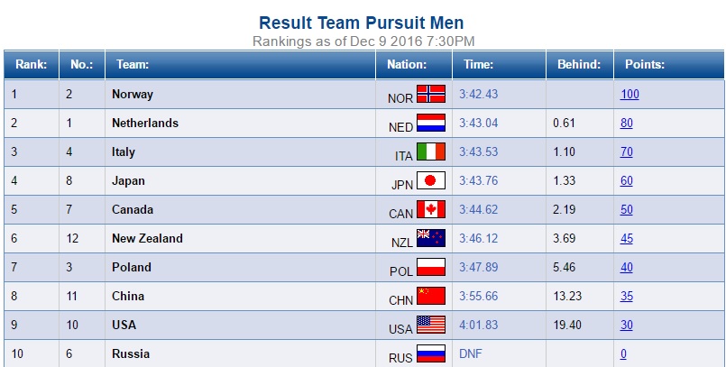Image resolution: width=726 pixels, height=367 pixels.
Task: Click Norway's time 3:42.43
Action: tap(479, 95)
